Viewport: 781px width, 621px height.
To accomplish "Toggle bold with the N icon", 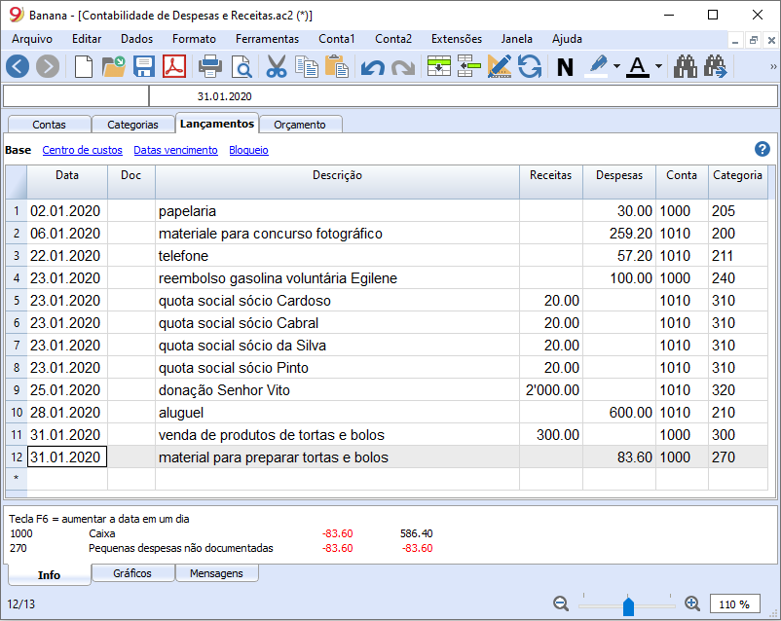I will 565,67.
